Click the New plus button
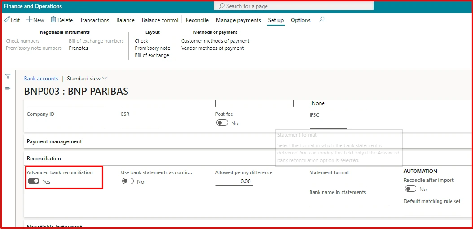This screenshot has width=473, height=229. point(35,20)
